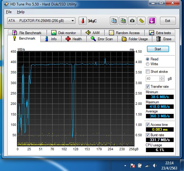Screen dimensions: 184x171
Task: Save screenshot with camera icon
Action: click(x=132, y=21)
